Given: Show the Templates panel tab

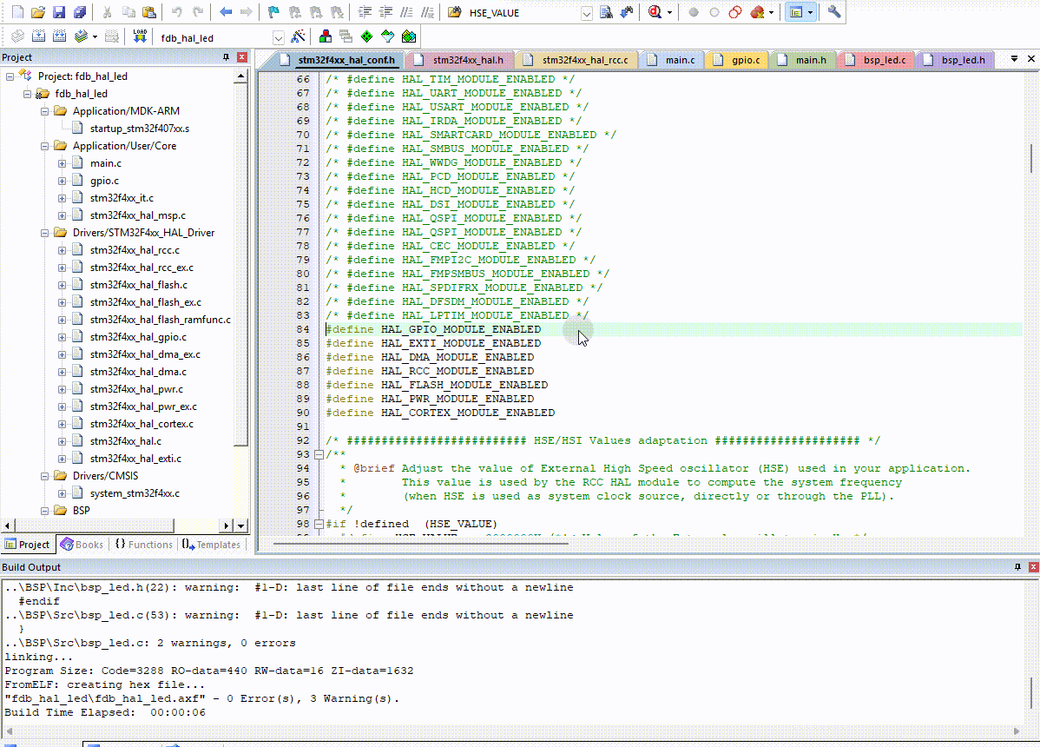Looking at the screenshot, I should pos(212,545).
